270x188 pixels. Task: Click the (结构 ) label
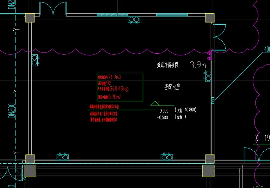(180, 117)
